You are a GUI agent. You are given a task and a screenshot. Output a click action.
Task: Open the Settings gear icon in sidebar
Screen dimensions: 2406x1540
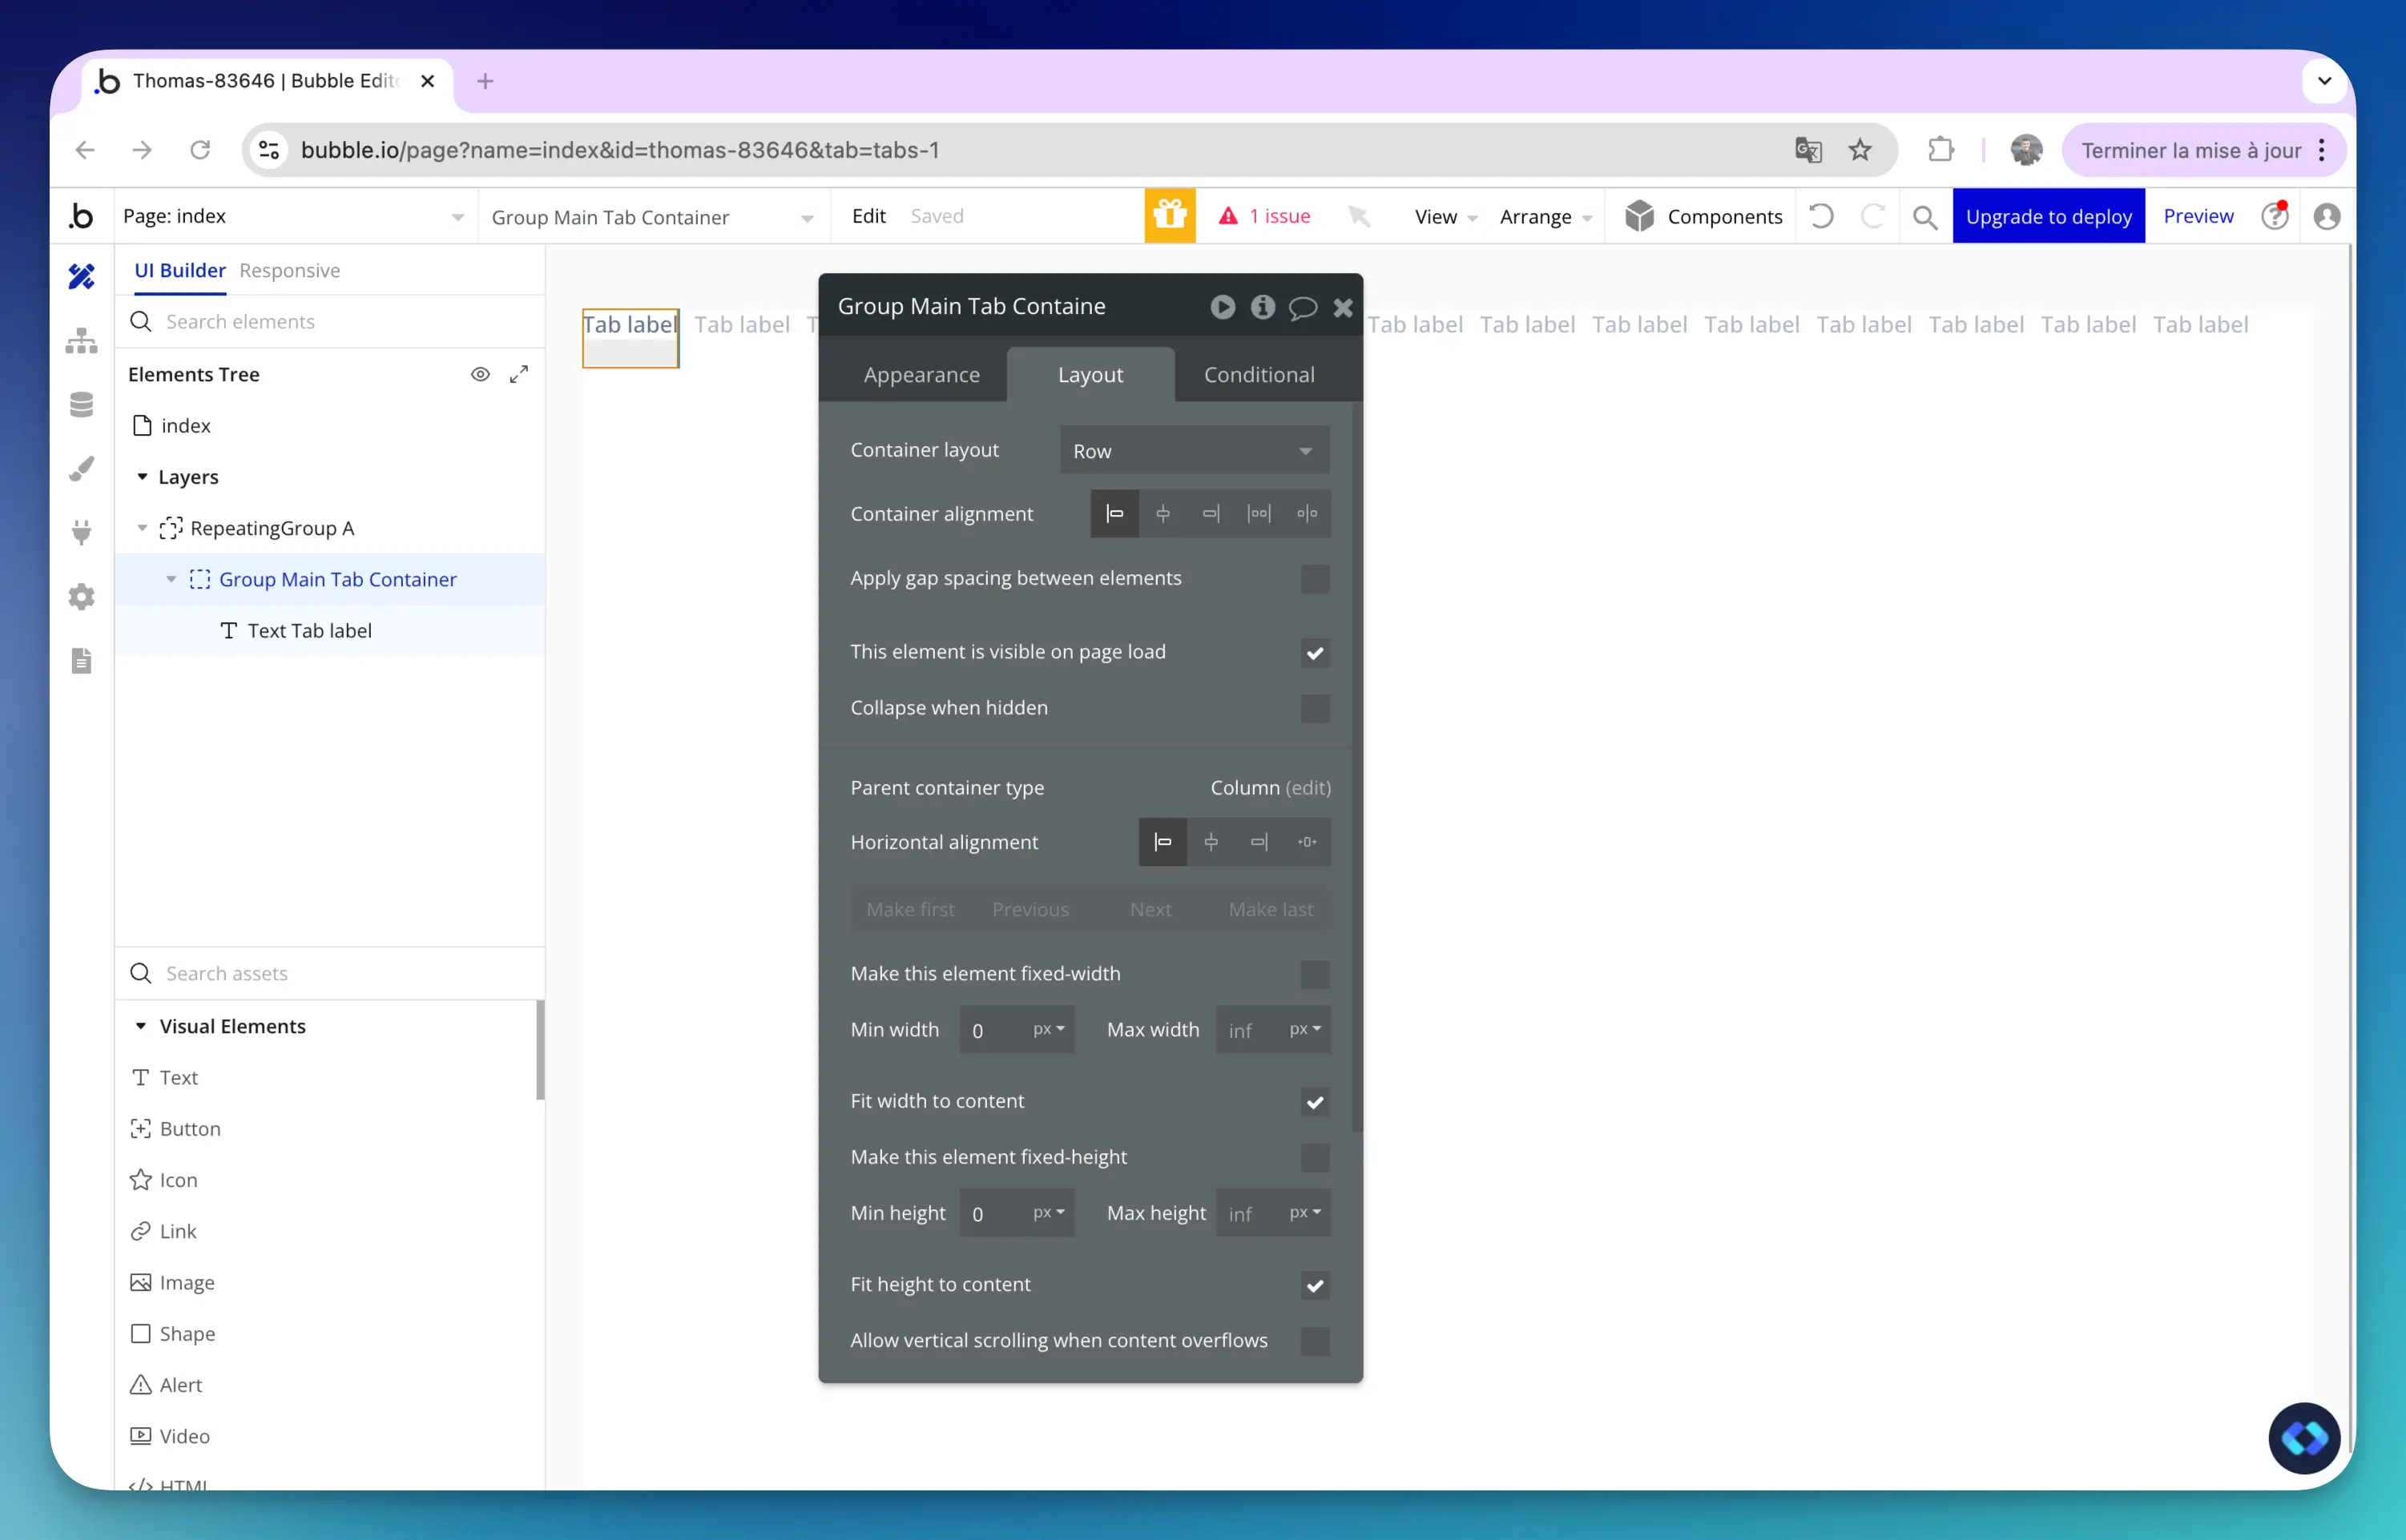(x=81, y=597)
